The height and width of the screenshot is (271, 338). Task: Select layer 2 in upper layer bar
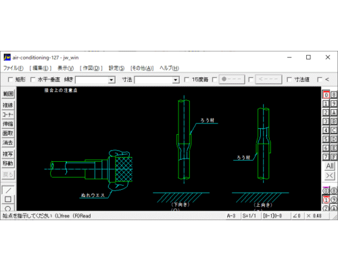click(326, 112)
